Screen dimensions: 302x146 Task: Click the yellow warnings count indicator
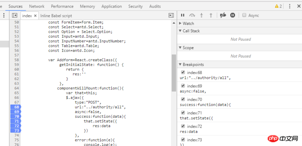click(x=278, y=6)
